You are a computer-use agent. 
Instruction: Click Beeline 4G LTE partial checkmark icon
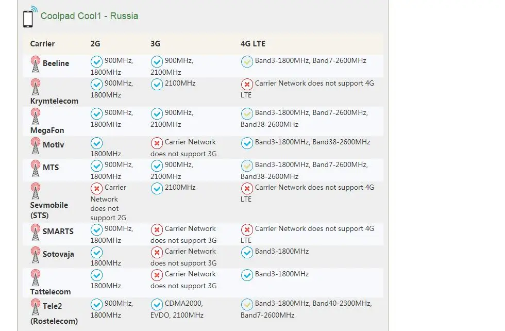click(x=247, y=61)
